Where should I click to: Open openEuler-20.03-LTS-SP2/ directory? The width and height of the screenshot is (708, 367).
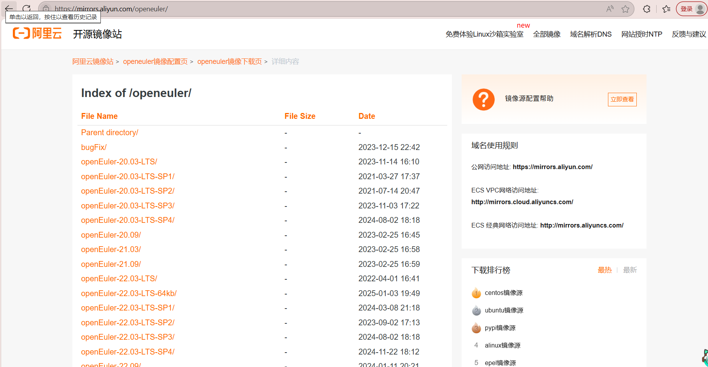pyautogui.click(x=128, y=191)
